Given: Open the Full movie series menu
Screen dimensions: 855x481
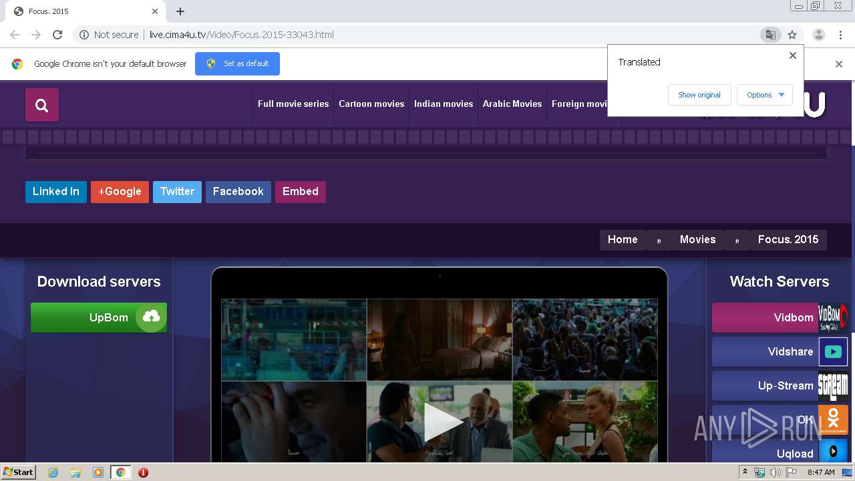Looking at the screenshot, I should click(293, 104).
